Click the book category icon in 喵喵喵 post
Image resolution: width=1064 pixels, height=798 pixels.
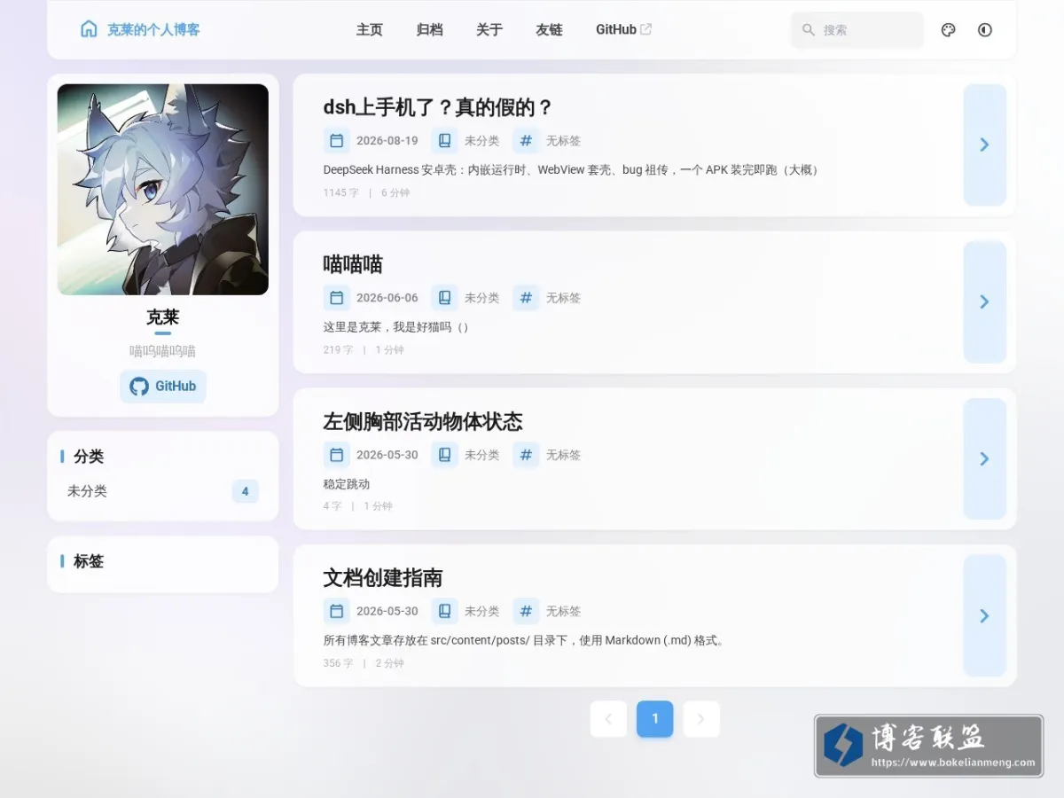point(444,298)
